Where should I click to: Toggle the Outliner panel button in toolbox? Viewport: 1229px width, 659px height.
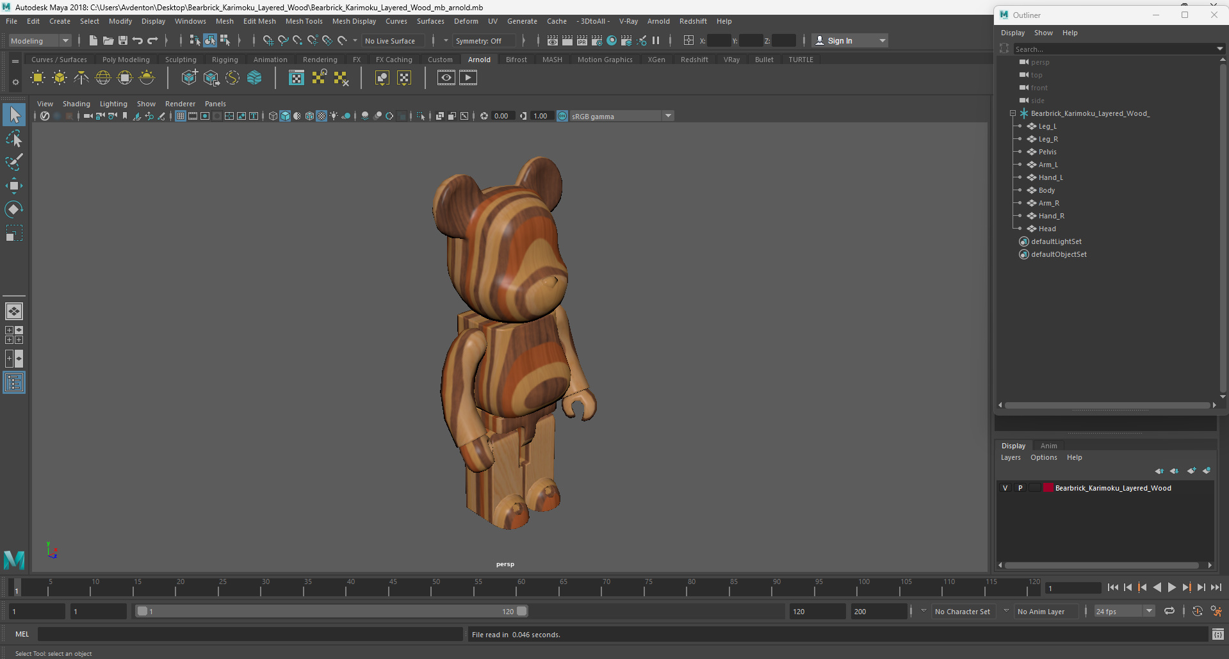(14, 383)
